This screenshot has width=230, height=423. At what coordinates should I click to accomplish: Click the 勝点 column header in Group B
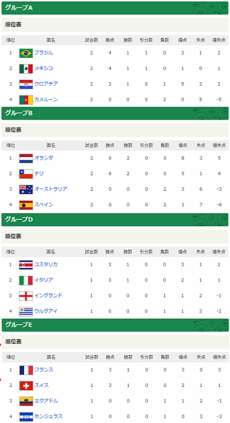click(x=110, y=146)
